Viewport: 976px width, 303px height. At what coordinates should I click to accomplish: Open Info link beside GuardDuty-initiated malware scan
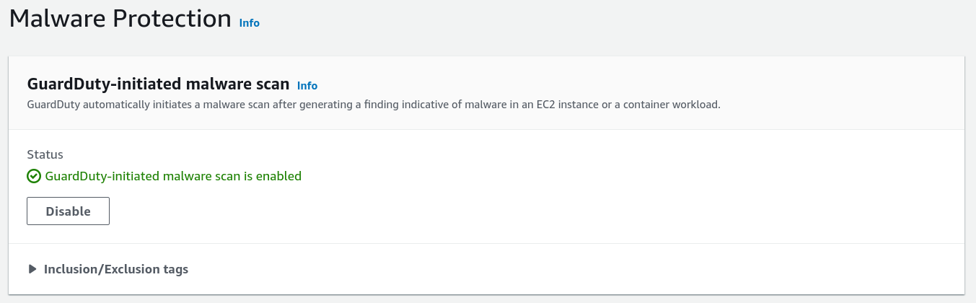tap(307, 86)
